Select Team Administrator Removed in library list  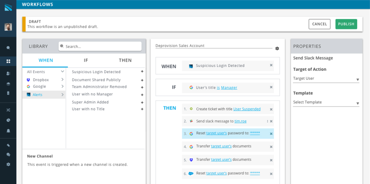[99, 87]
